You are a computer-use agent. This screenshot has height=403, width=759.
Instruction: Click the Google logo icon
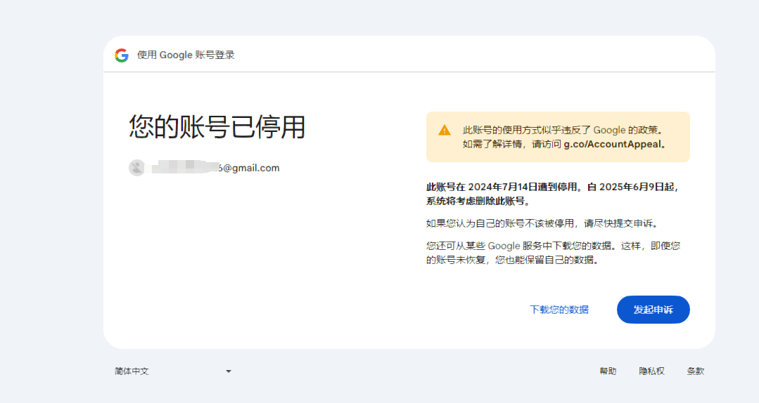click(x=122, y=55)
